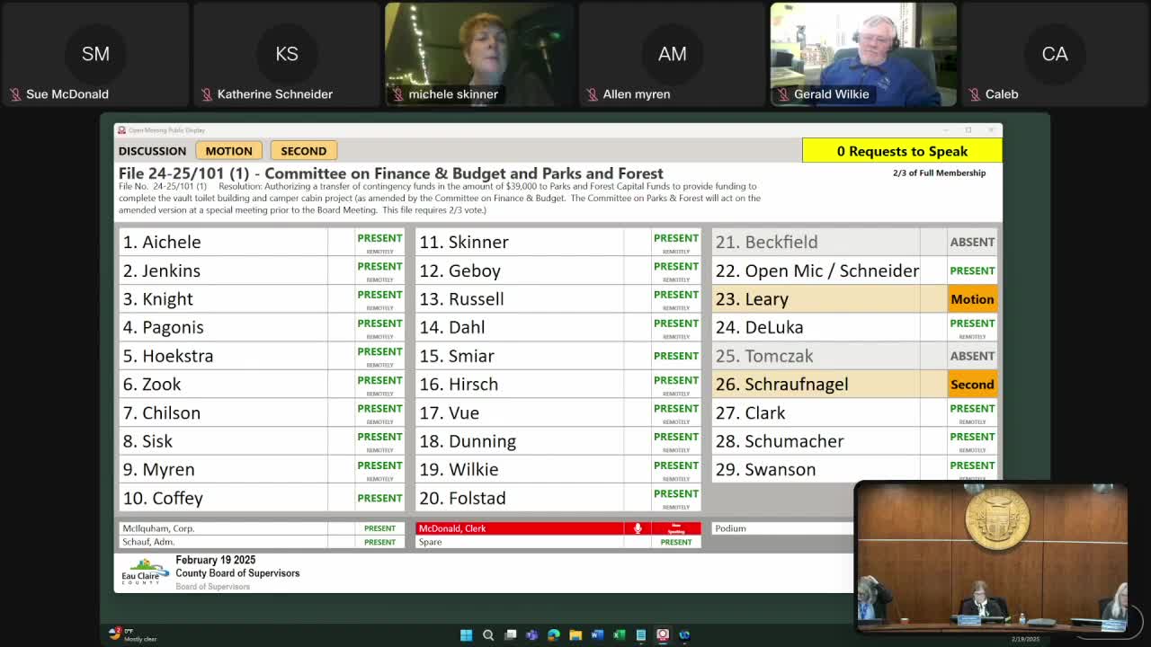Select member row '13. Russell'

(x=558, y=299)
